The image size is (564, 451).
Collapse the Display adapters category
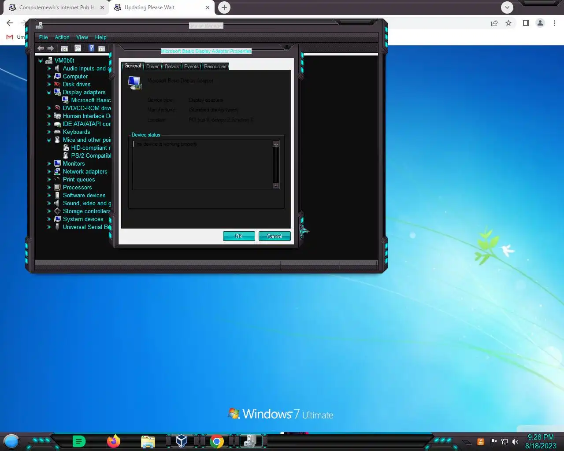(x=49, y=92)
